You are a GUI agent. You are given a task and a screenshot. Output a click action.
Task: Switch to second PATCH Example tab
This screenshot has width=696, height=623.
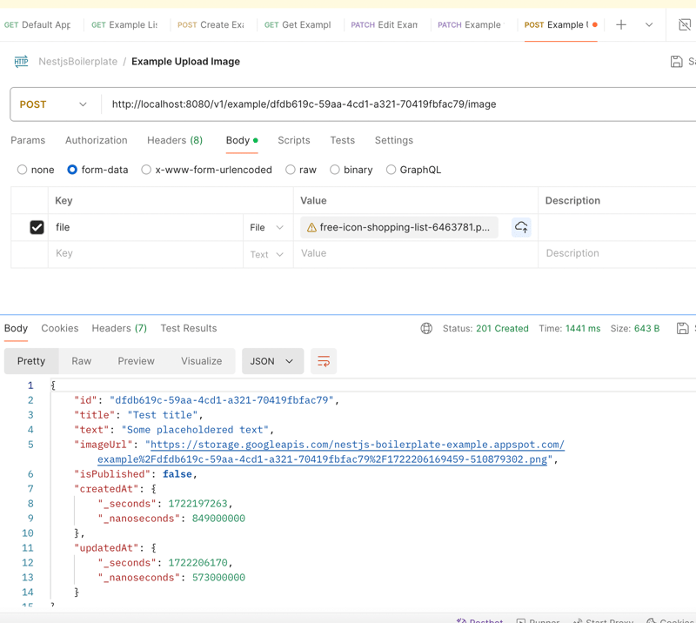[x=471, y=25]
